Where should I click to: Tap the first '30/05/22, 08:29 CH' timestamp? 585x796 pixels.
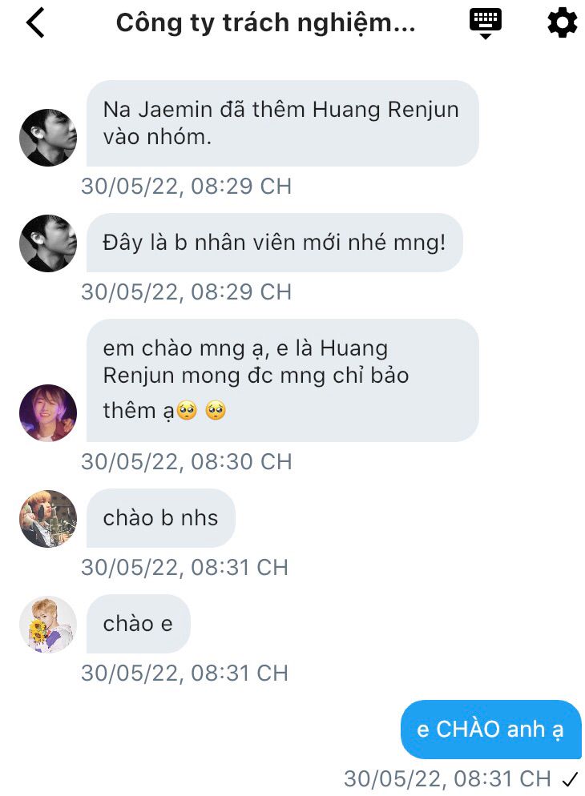click(x=187, y=187)
